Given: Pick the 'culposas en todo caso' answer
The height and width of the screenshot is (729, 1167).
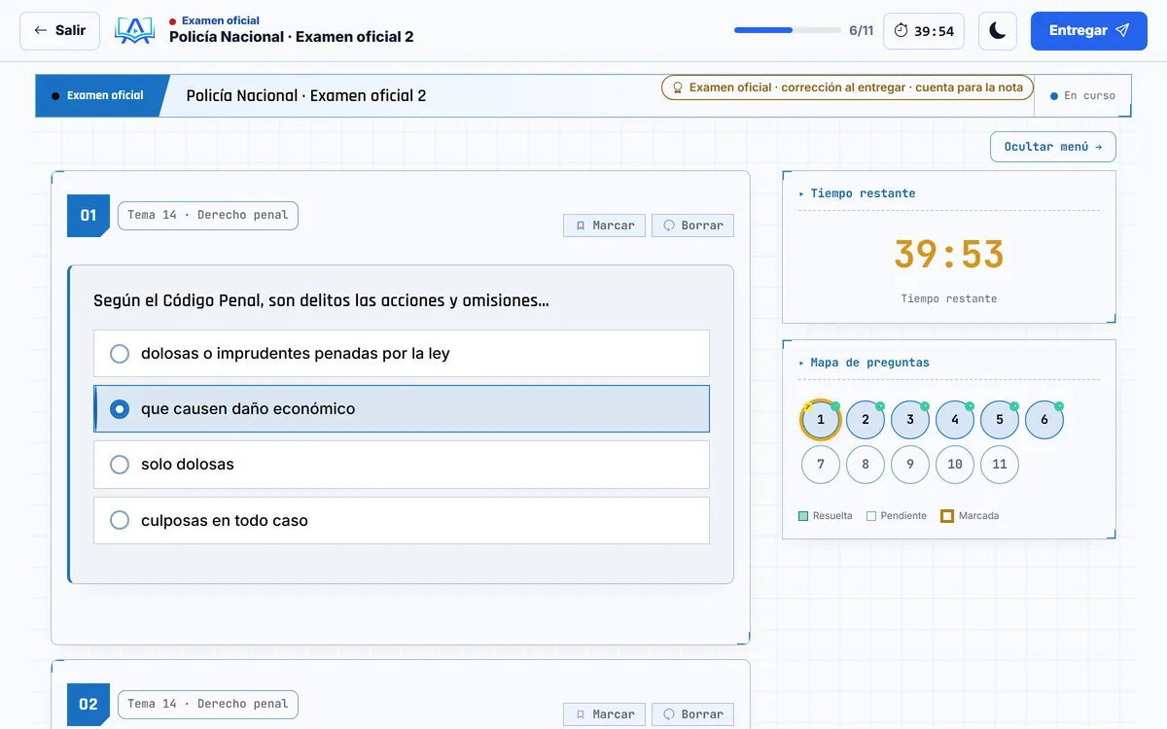Looking at the screenshot, I should click(402, 521).
